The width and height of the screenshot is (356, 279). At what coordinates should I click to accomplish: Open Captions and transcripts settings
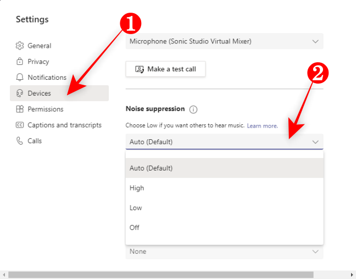coord(64,125)
